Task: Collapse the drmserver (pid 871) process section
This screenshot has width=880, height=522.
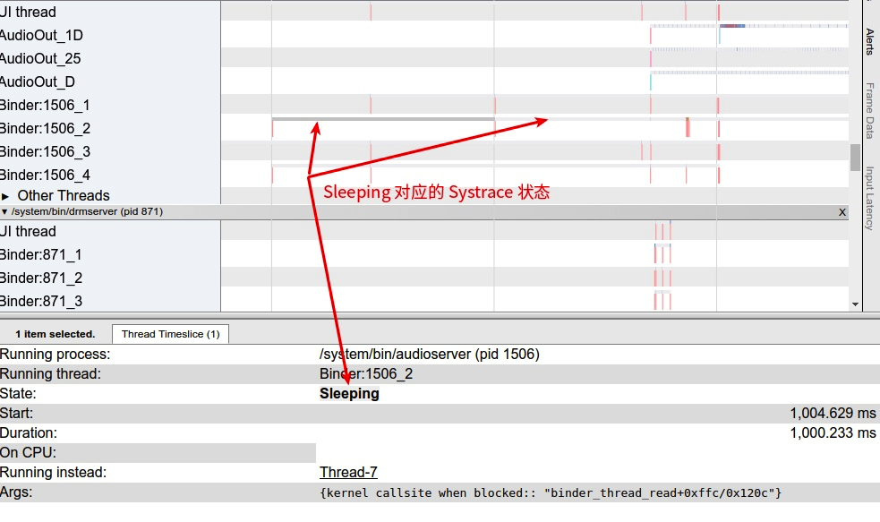Action: click(x=4, y=211)
